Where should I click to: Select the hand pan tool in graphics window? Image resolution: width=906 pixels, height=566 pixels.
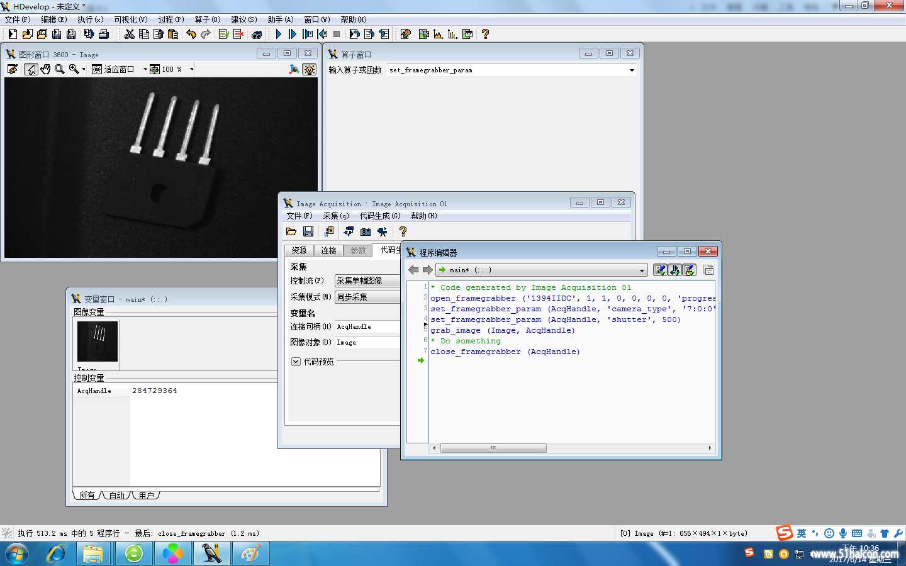(45, 69)
